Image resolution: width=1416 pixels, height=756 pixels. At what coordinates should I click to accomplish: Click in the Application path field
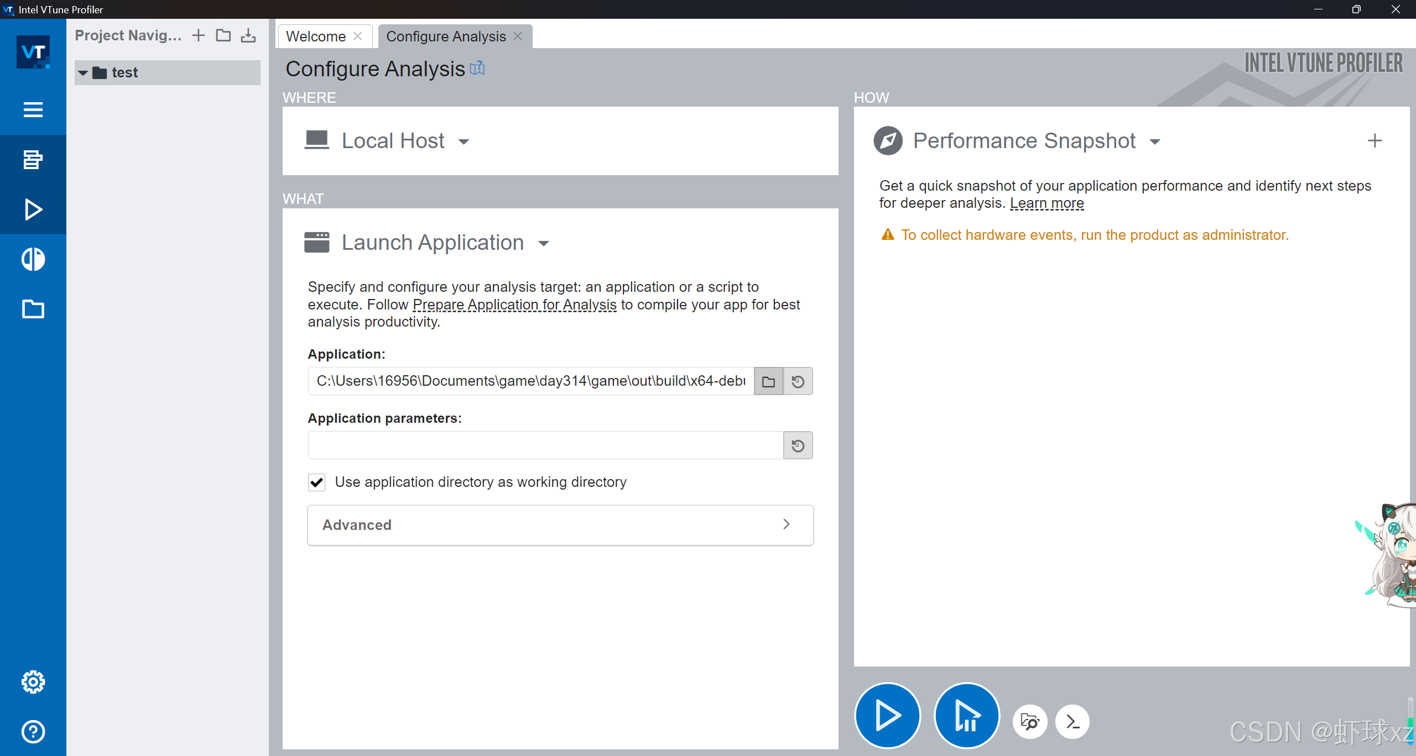click(530, 381)
